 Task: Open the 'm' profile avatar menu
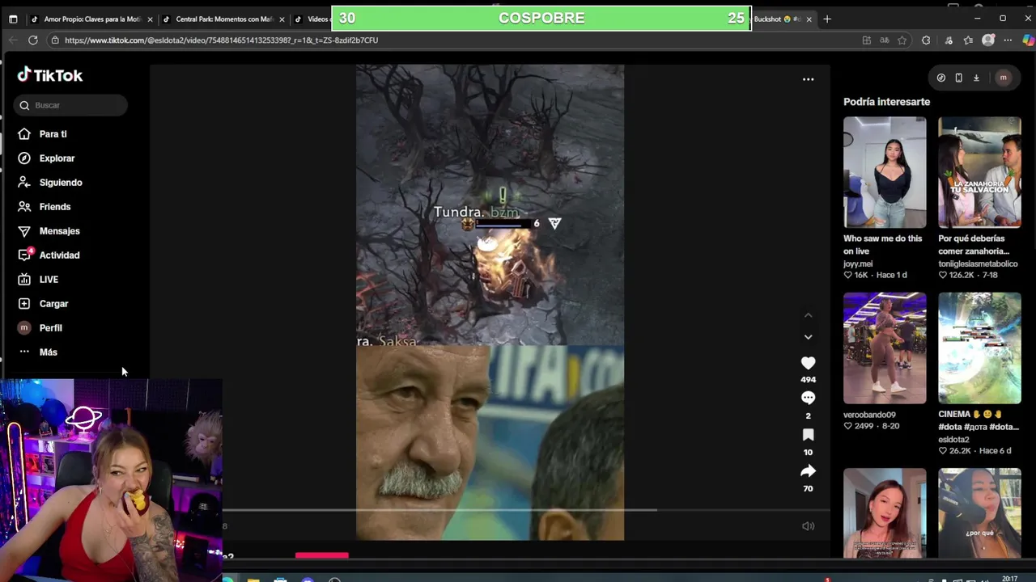(x=1003, y=78)
